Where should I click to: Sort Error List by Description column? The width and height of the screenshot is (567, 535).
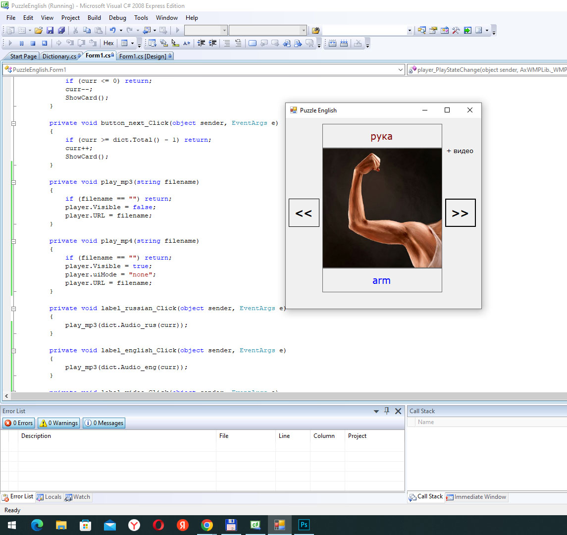(x=117, y=436)
